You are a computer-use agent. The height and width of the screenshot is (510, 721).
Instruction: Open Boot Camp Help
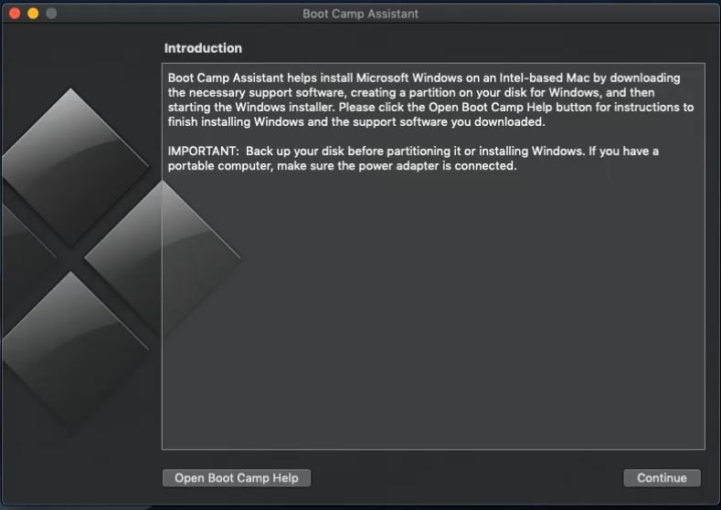(x=237, y=478)
